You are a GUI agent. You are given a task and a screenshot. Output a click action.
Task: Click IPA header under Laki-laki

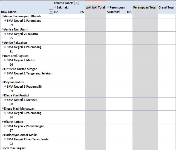click(56, 12)
